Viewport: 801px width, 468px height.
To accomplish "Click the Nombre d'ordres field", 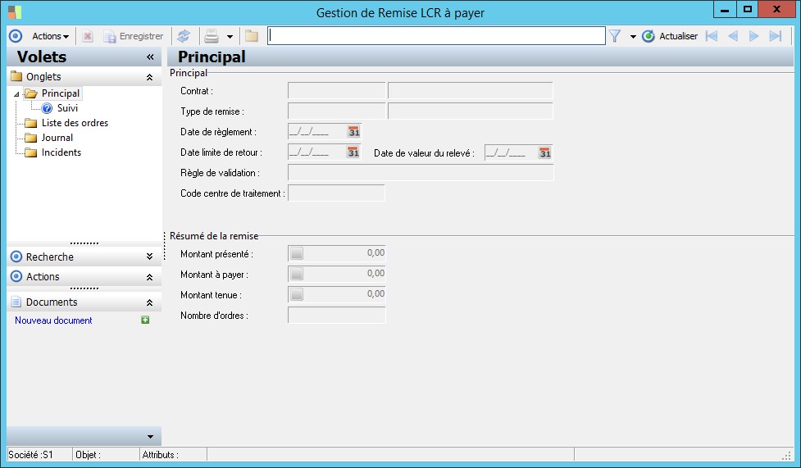I will (337, 316).
